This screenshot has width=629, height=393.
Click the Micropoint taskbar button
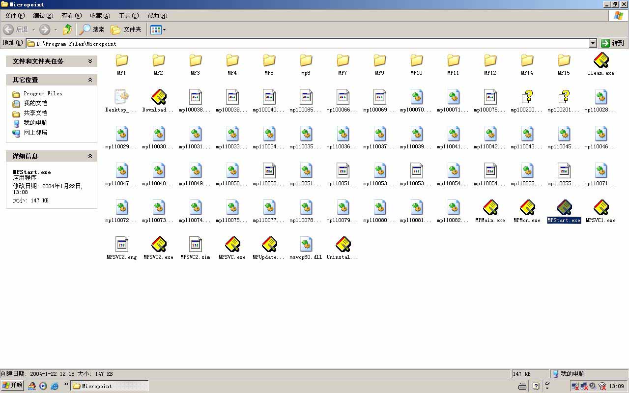tap(110, 386)
